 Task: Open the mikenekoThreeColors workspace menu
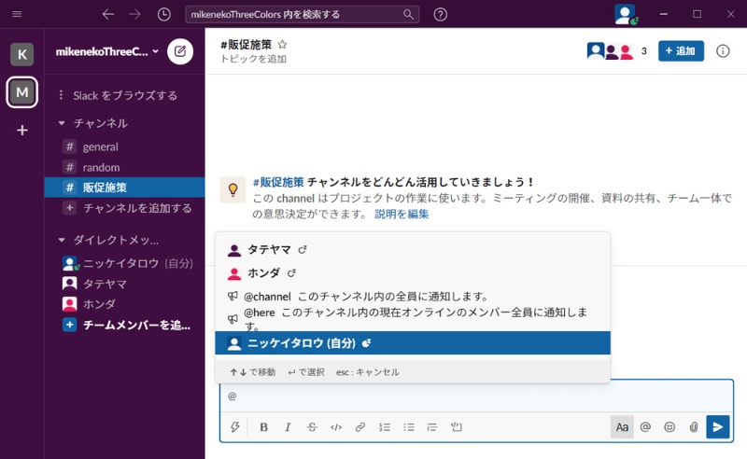(106, 51)
